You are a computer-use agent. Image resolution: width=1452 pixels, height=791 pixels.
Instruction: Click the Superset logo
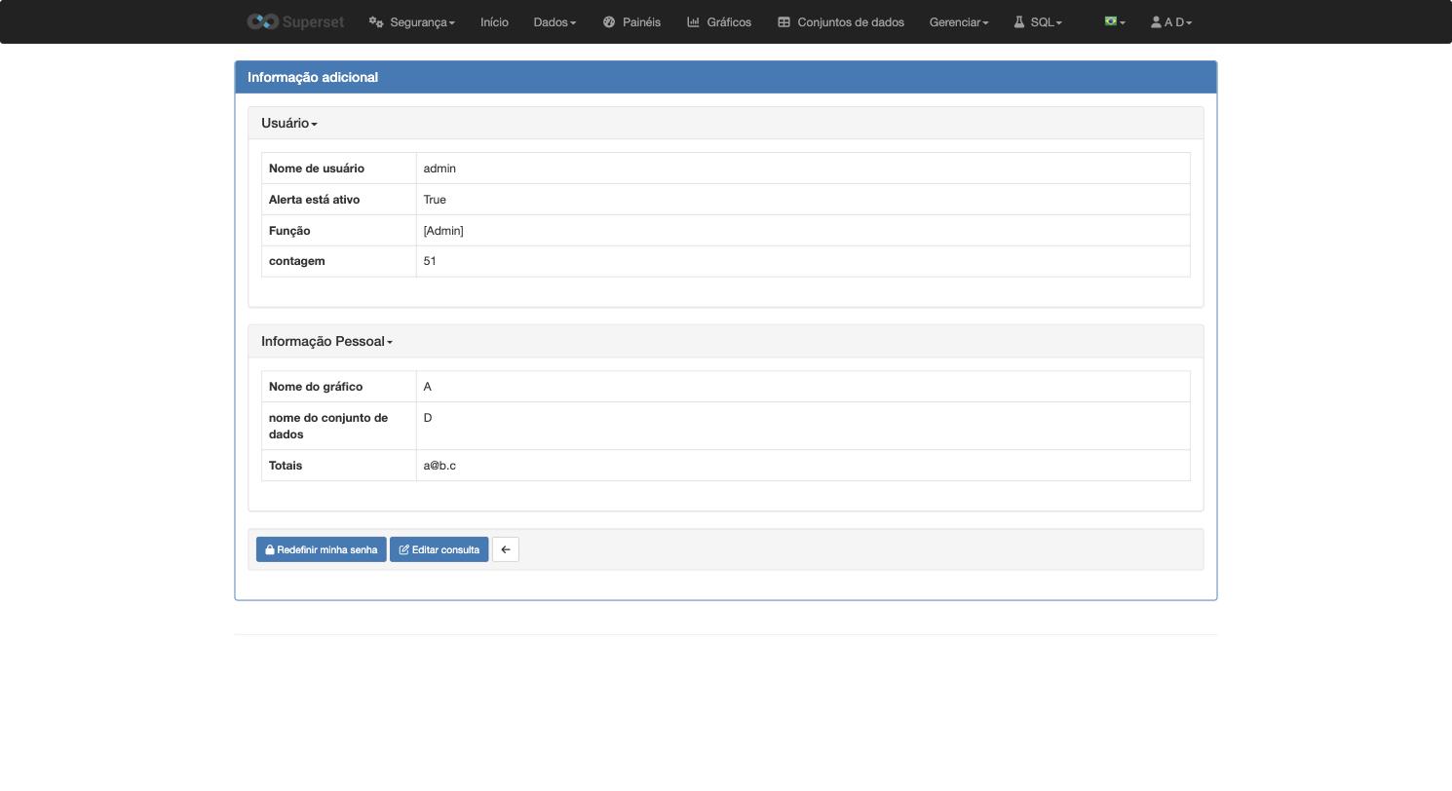[x=295, y=21]
